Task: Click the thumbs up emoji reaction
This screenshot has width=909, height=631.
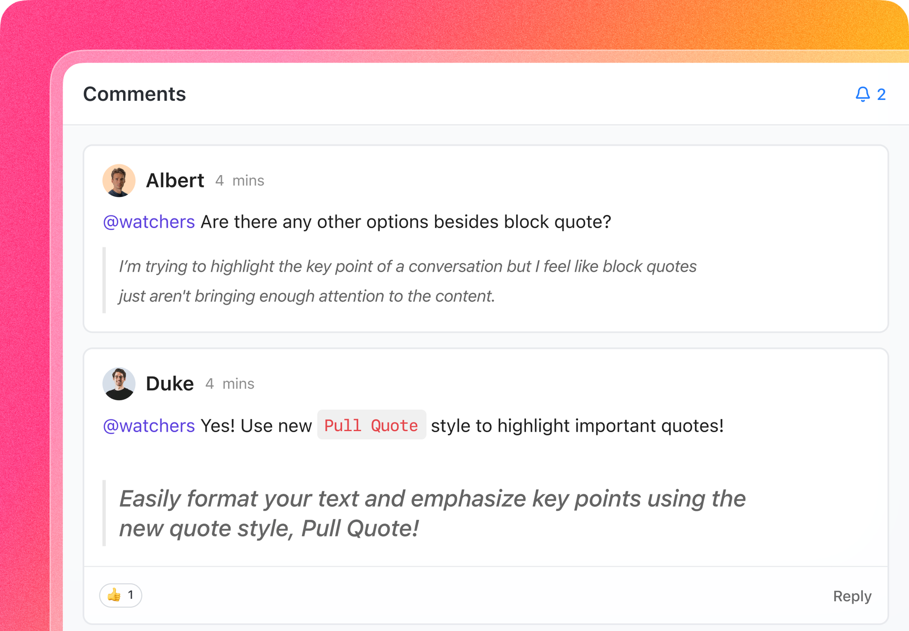Action: coord(114,595)
